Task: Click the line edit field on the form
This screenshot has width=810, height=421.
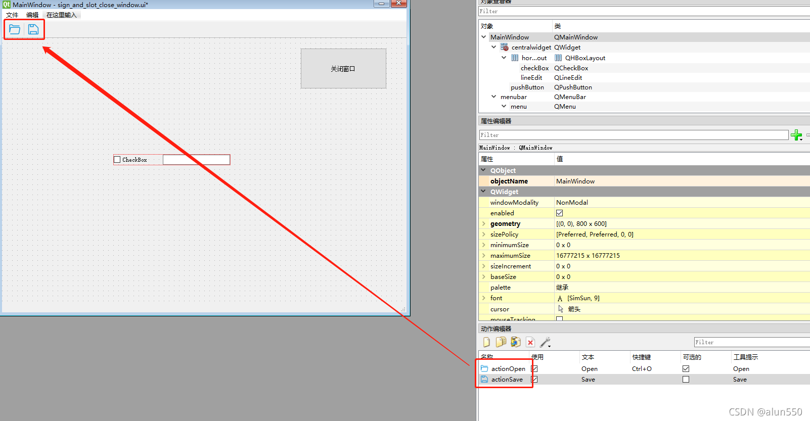Action: click(x=196, y=160)
